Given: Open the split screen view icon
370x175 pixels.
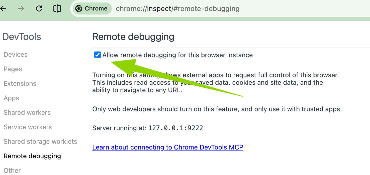Looking at the screenshot, I should (x=57, y=8).
